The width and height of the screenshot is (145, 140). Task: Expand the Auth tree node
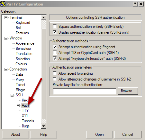tap(18, 105)
